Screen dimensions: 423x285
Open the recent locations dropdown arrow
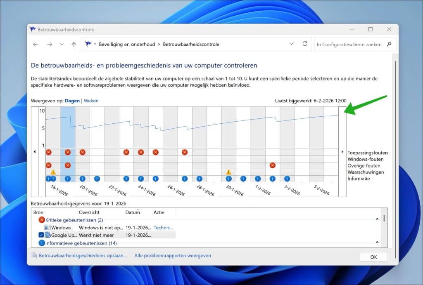click(62, 45)
